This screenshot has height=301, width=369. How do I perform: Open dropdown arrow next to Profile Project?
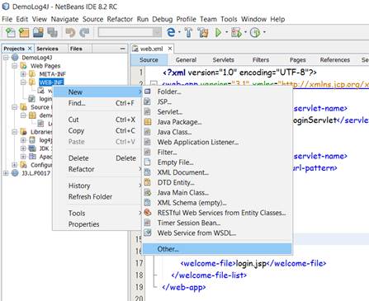coord(264,32)
